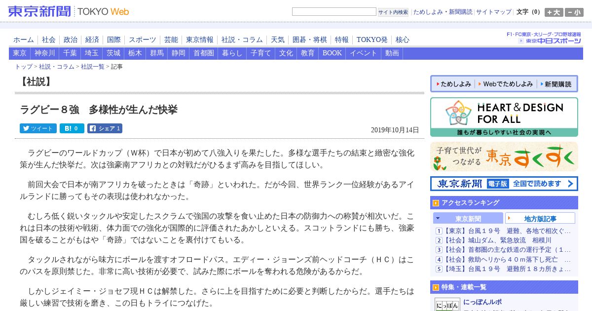
Task: Click the article title ラグビー8強 多様性が生んだ快挙
Action: pos(99,110)
